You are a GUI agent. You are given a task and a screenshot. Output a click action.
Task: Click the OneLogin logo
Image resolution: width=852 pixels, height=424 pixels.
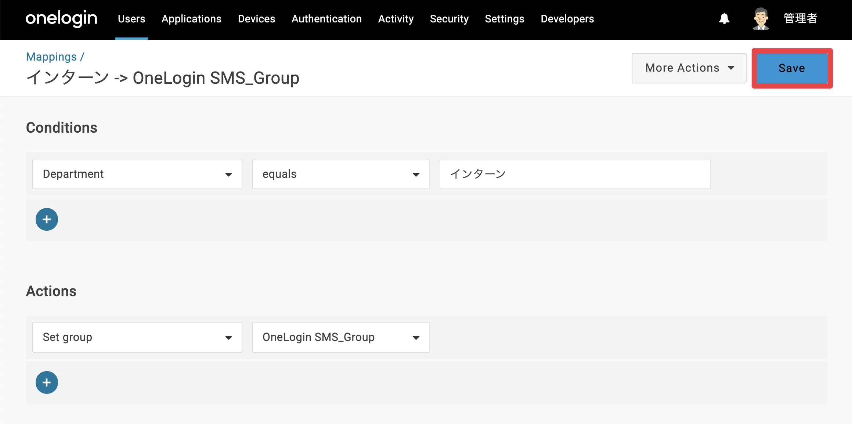point(61,19)
